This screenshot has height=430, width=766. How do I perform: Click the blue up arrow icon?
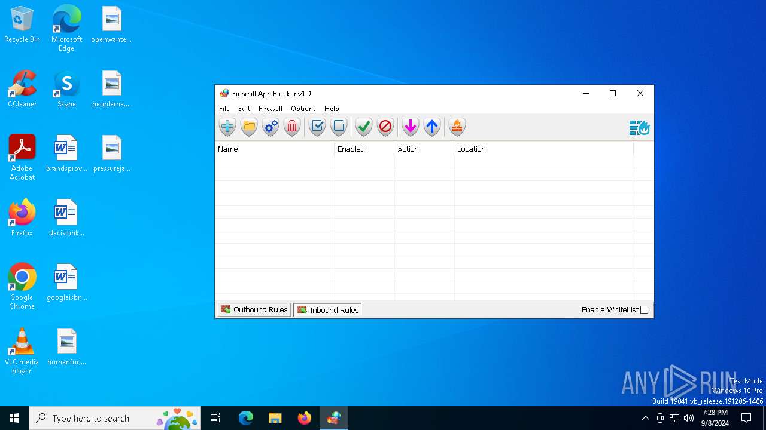(432, 127)
